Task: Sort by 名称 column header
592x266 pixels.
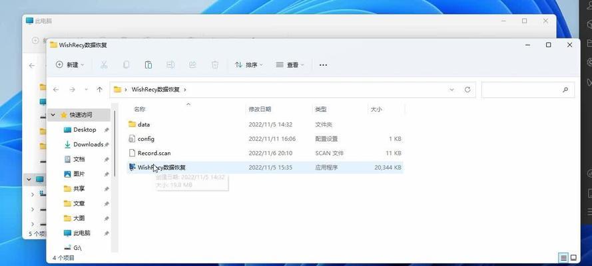Action: [x=139, y=109]
